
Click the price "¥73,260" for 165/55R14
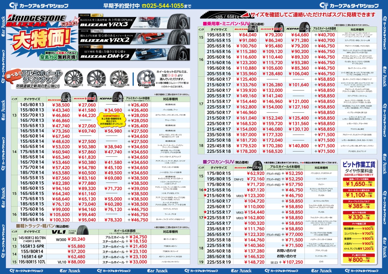coord(61,131)
